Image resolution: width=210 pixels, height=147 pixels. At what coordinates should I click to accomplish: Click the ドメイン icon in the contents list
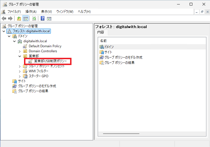[102, 47]
